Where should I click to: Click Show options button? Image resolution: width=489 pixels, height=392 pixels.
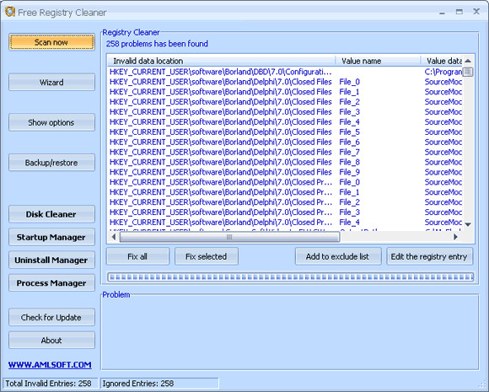[51, 122]
